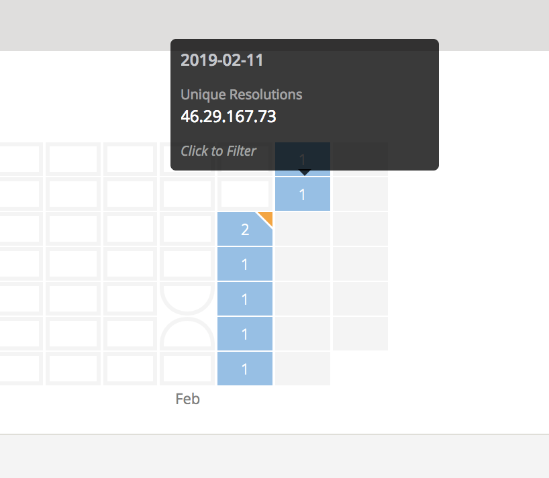Click the 'Unique Resolutions' label in the tooltip

241,95
